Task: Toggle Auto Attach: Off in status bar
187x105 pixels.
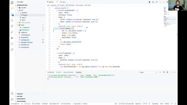Action: 54,104
